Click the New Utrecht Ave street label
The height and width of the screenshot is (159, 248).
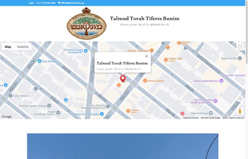click(x=92, y=70)
